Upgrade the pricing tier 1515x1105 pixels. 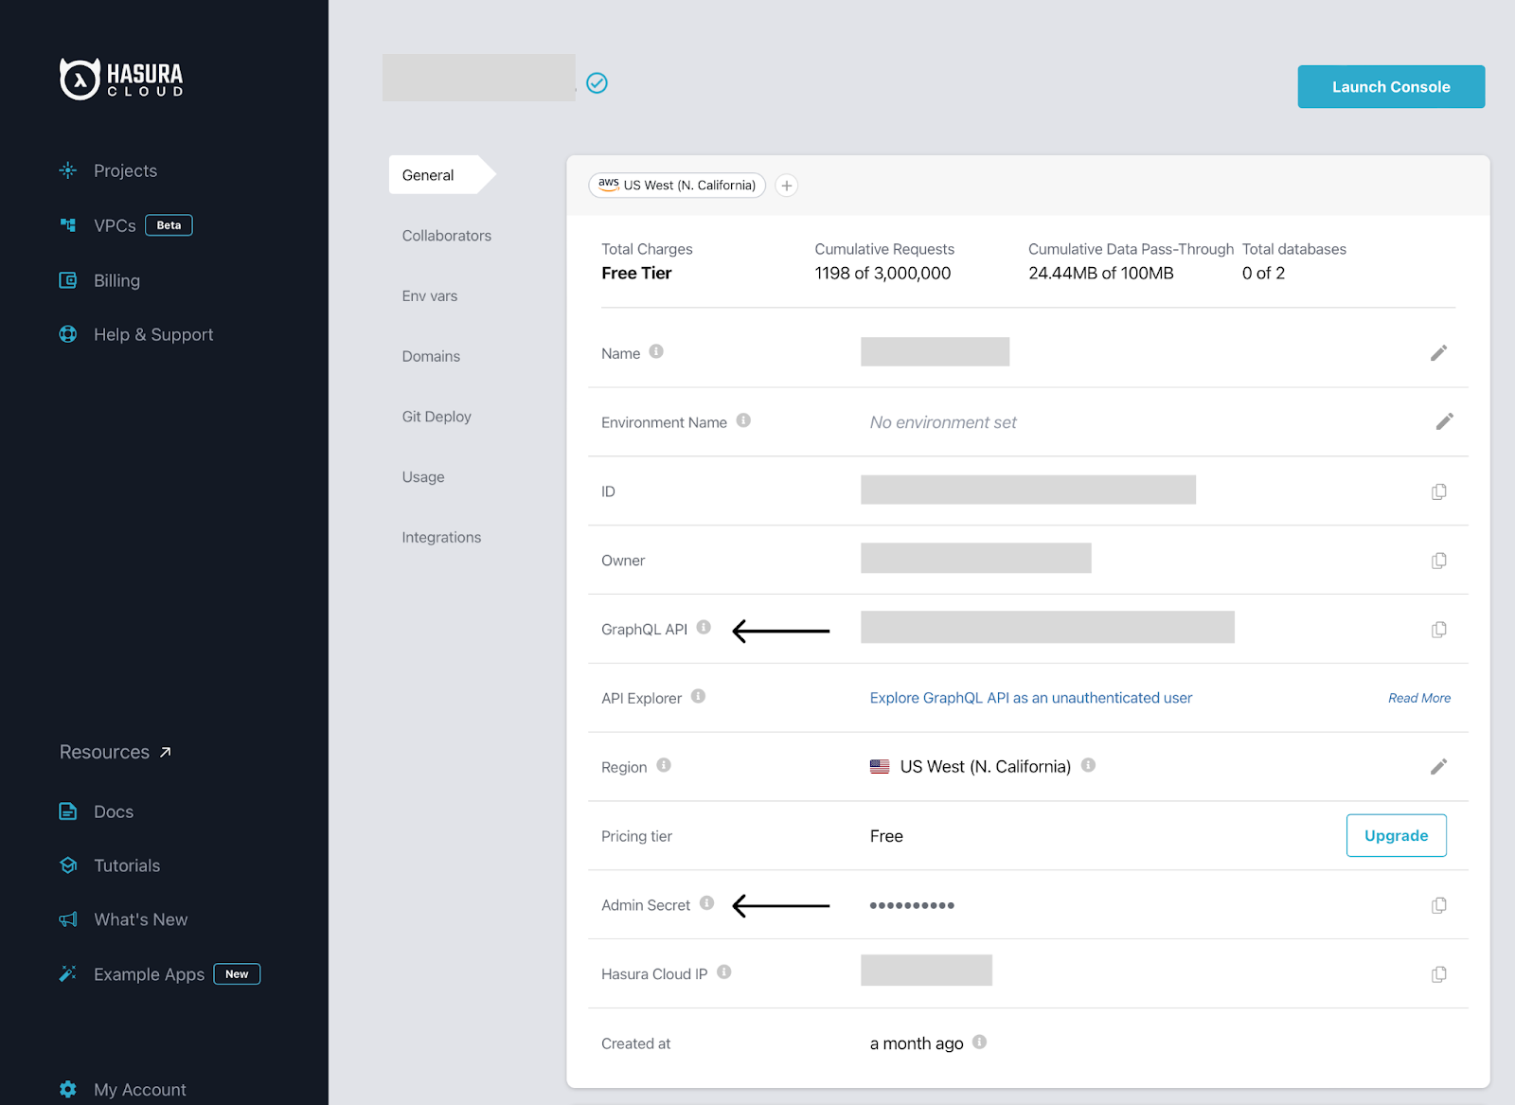pos(1396,835)
